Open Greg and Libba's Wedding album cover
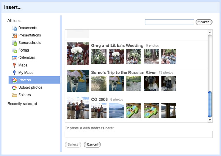The width and height of the screenshot is (221, 156). 78,54
